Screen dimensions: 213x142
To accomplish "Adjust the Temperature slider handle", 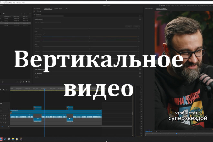I will (90, 36).
